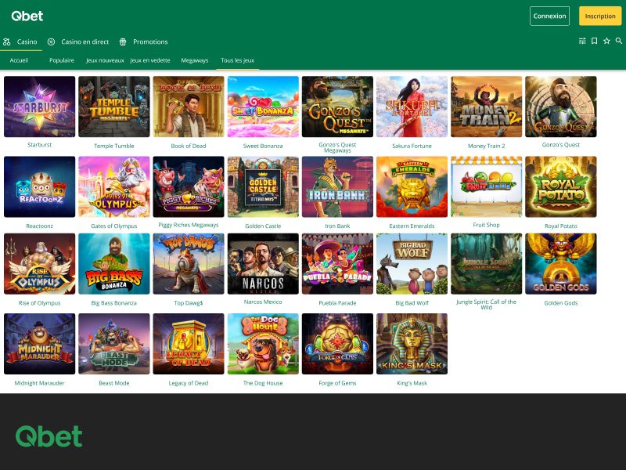Select Gates of Olympus thumbnail

(114, 186)
